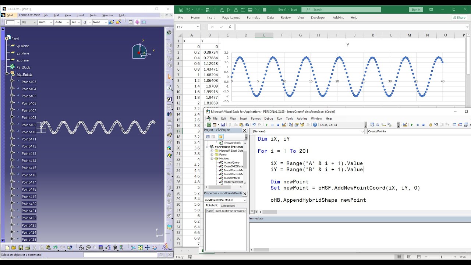The width and height of the screenshot is (471, 265).
Task: Save the CATIA part with floppy icon
Action: [x=21, y=248]
